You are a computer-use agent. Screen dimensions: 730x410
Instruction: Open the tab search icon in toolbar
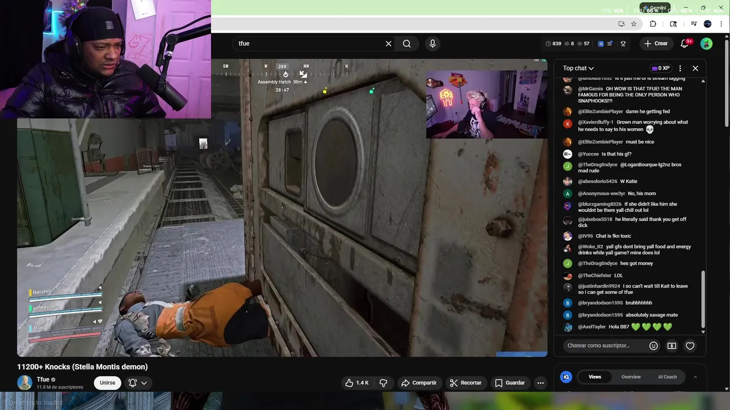point(674,24)
